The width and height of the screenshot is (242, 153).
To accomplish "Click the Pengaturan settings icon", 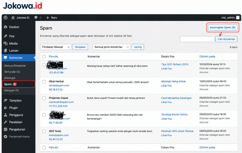I will click(5, 129).
